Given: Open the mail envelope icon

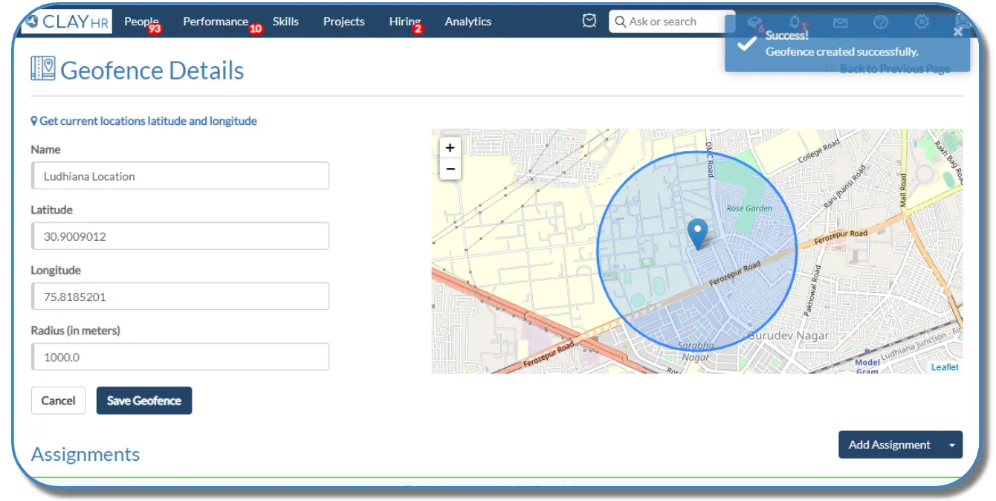Looking at the screenshot, I should [x=840, y=22].
